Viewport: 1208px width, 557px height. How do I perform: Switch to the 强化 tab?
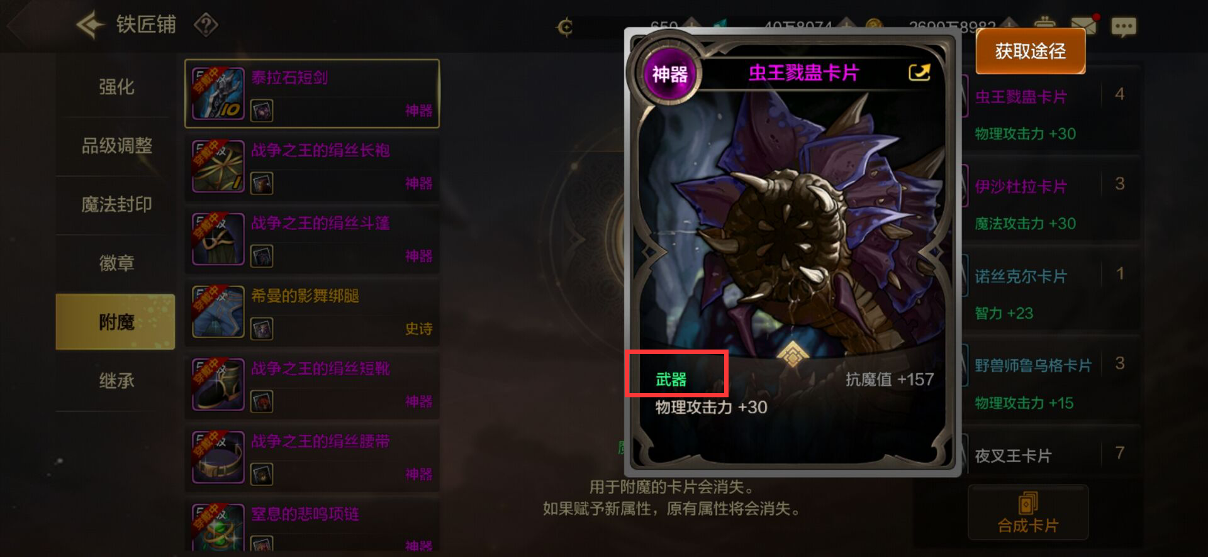coord(116,87)
